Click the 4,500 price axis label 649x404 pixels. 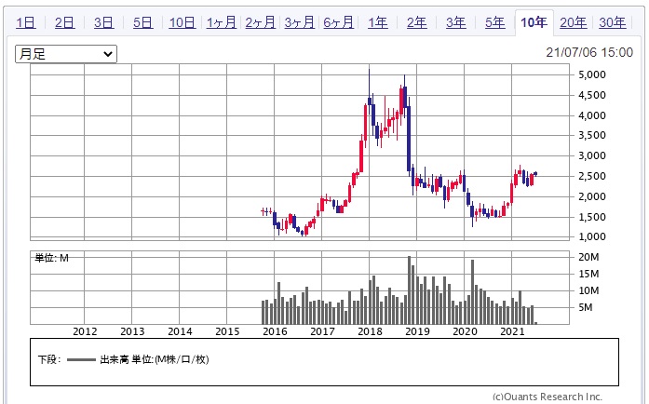[x=592, y=95]
